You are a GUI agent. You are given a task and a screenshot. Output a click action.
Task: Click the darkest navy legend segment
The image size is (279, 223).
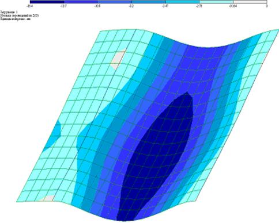click(47, 2)
